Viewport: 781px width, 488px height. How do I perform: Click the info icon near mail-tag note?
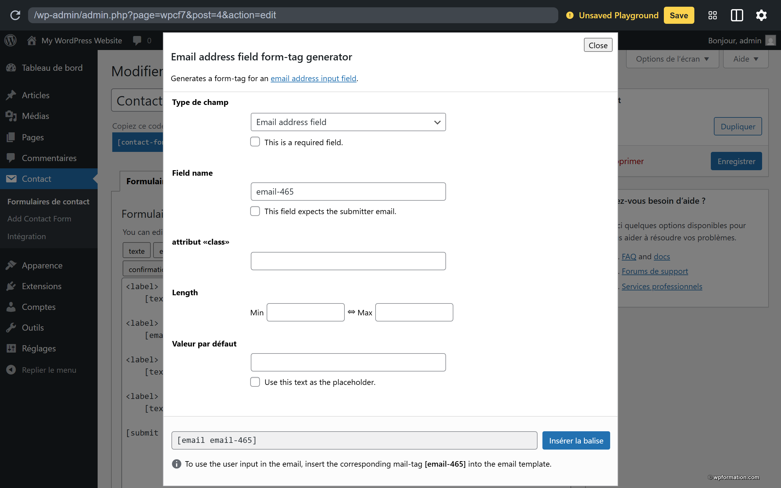pyautogui.click(x=177, y=464)
